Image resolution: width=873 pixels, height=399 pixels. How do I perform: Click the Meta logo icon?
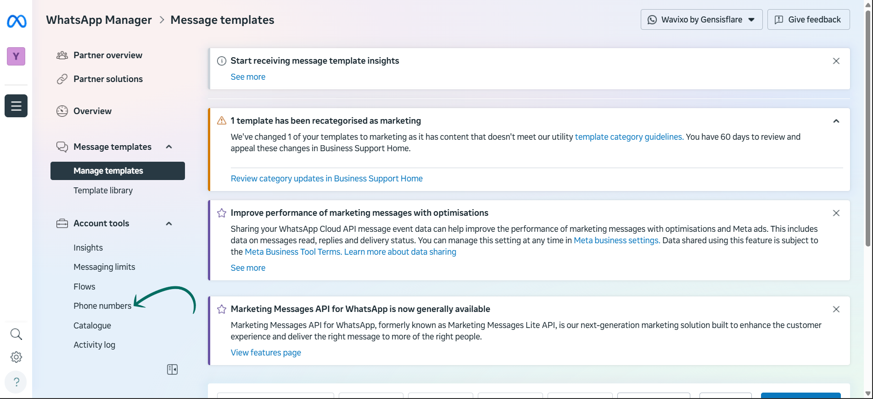(x=17, y=21)
